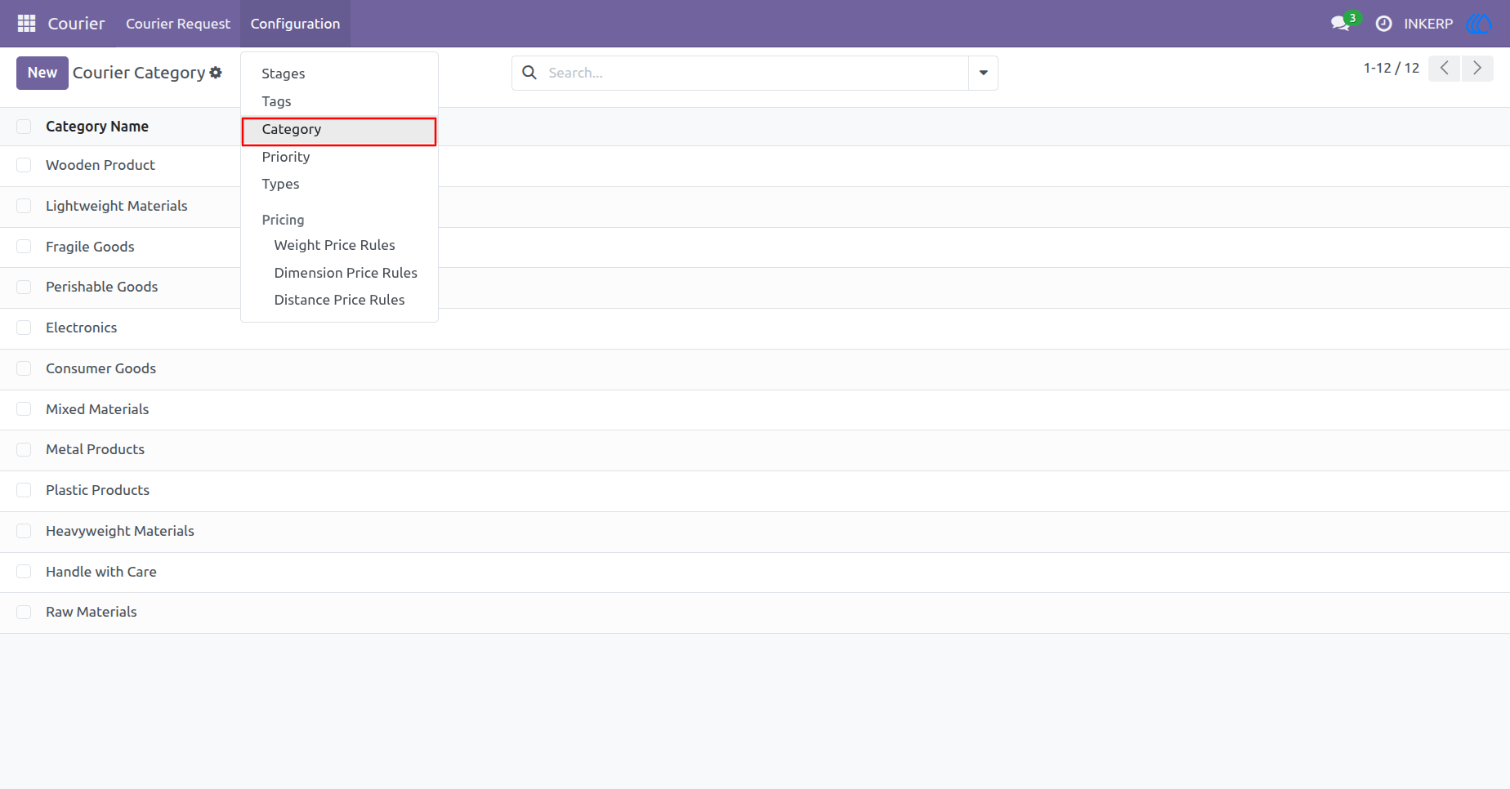
Task: Click the INKERP user name
Action: point(1428,24)
